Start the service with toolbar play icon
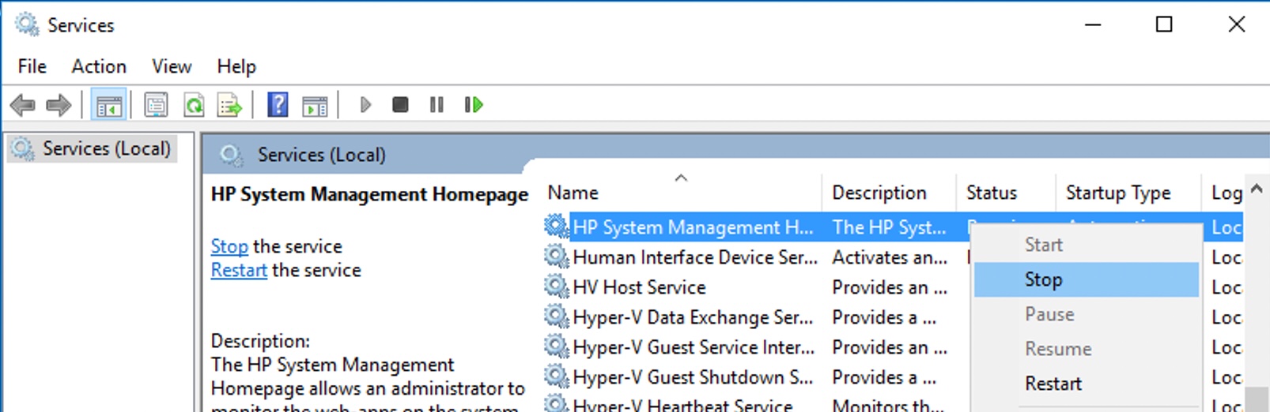Screen dimensions: 1270x412 (365, 105)
